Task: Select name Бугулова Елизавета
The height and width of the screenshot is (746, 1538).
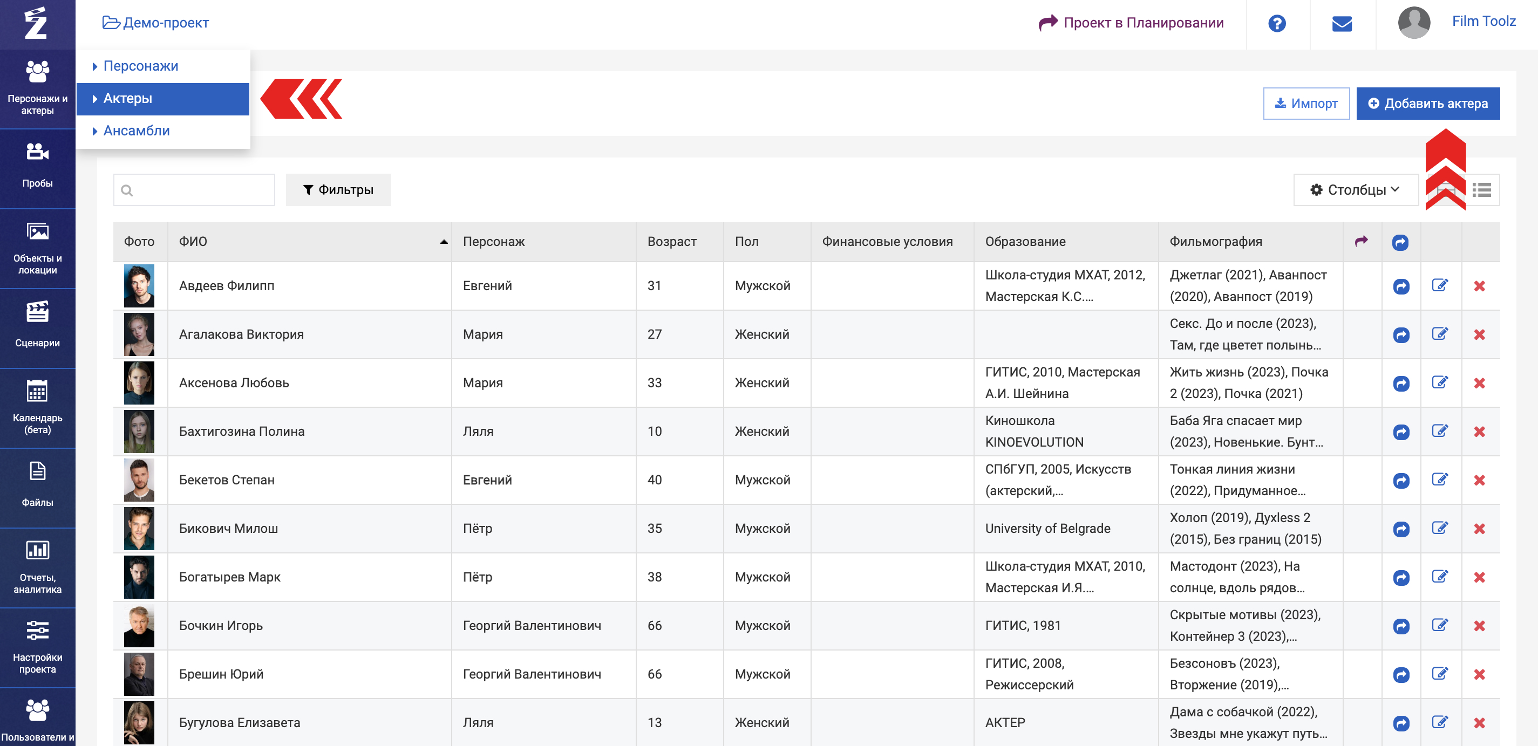Action: (239, 722)
